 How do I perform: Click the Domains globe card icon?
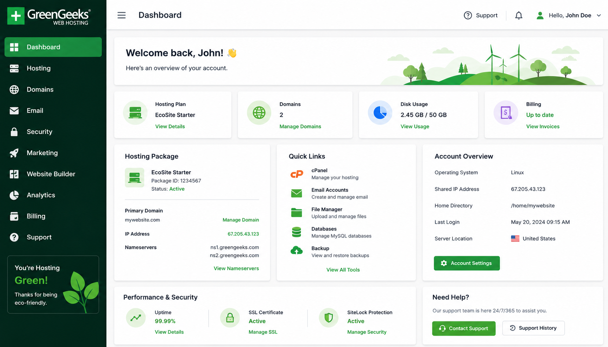259,113
